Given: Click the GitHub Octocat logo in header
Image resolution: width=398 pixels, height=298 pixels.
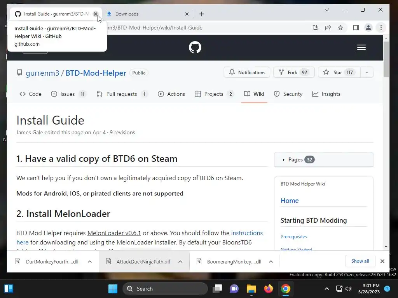Looking at the screenshot, I should [195, 47].
